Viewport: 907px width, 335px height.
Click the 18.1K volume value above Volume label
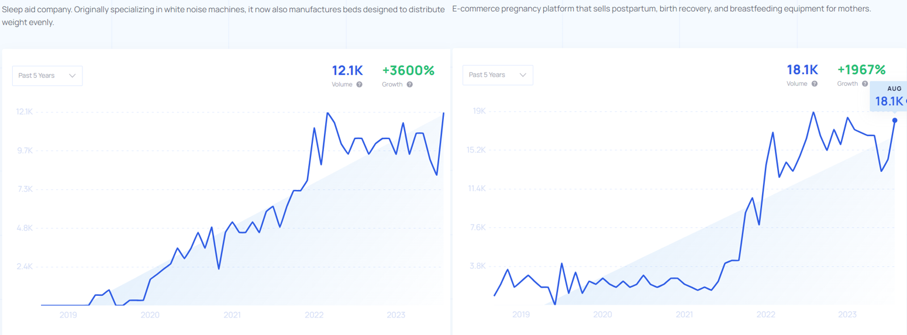pyautogui.click(x=802, y=70)
